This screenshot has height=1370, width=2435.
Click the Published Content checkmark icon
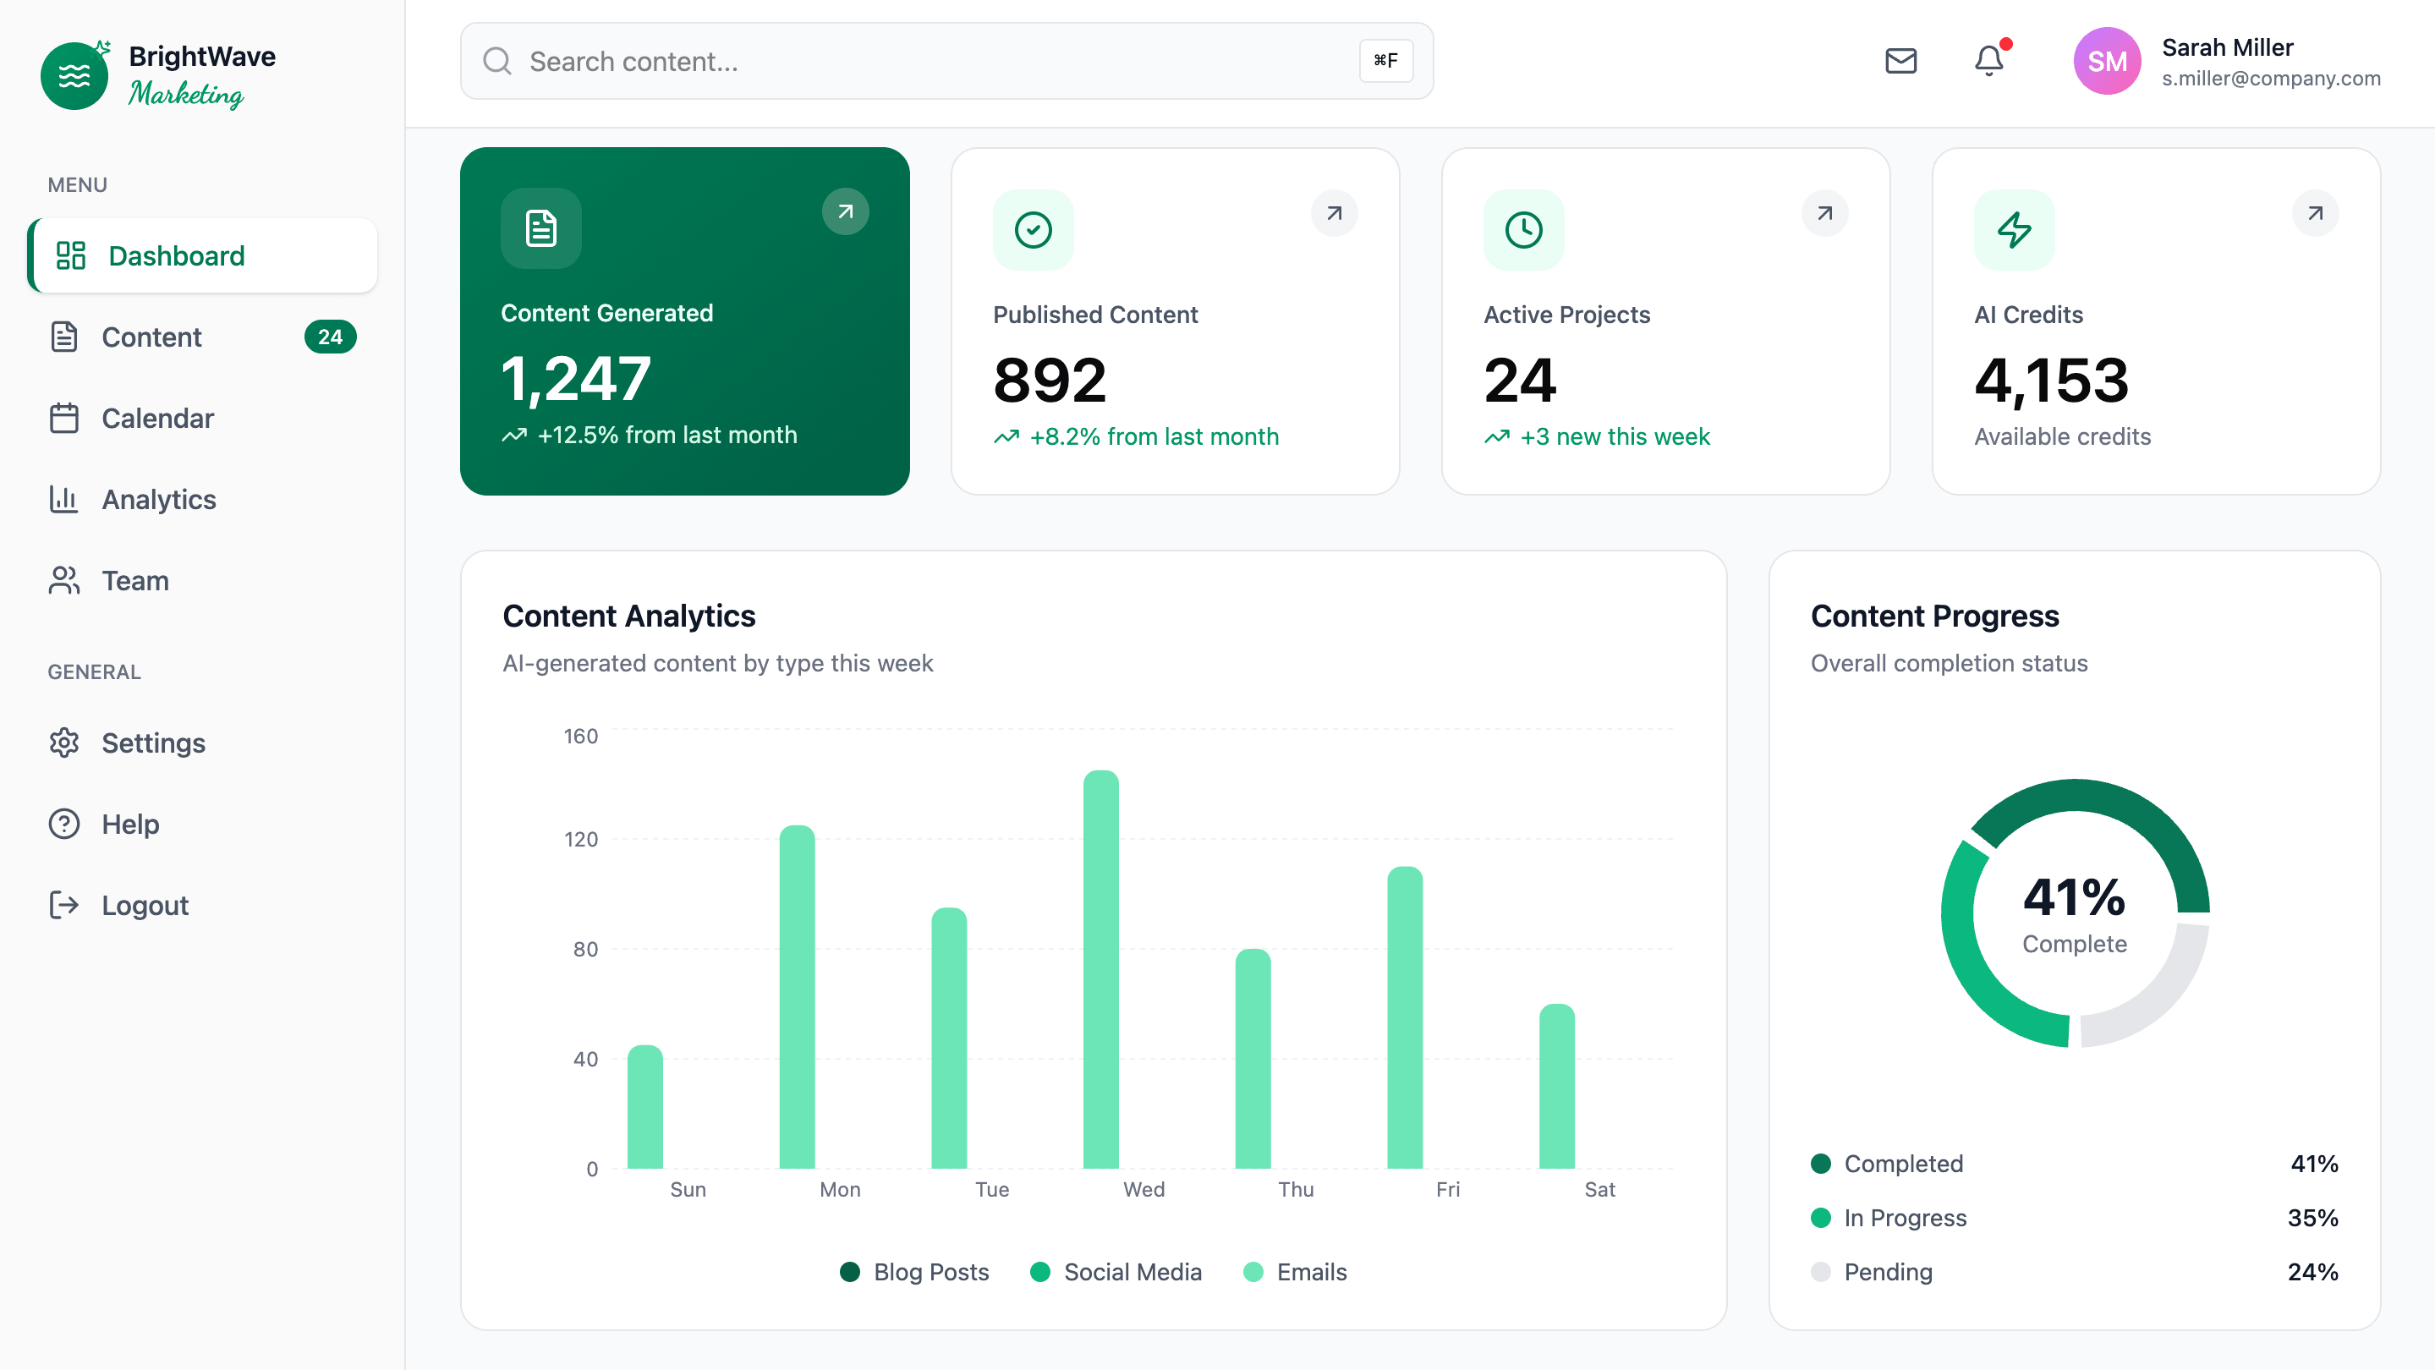click(x=1032, y=229)
